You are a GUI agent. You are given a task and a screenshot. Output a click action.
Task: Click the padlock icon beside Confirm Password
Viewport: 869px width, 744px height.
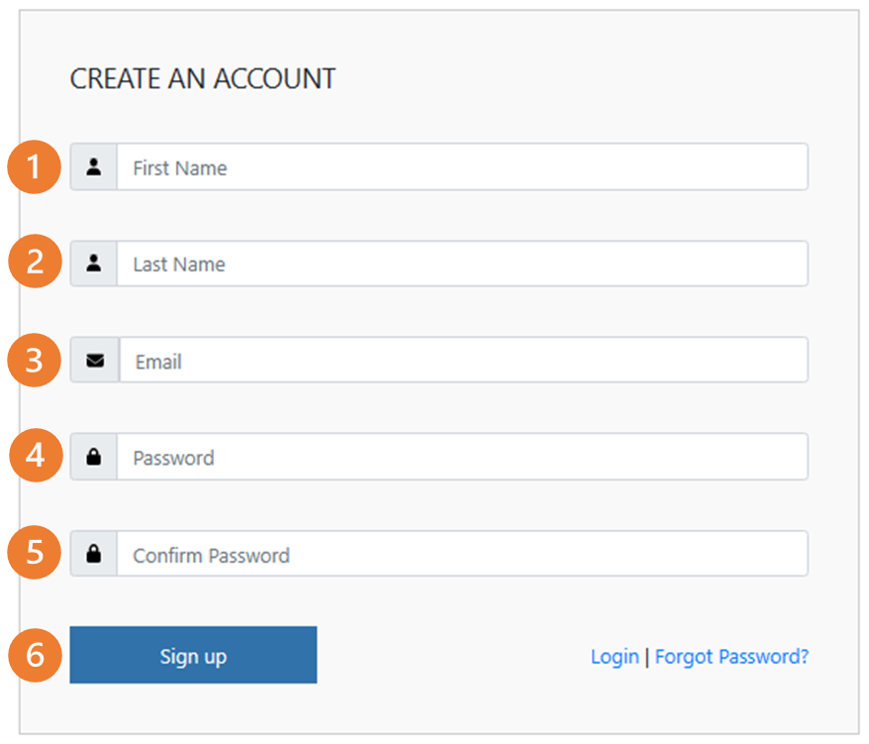[95, 554]
